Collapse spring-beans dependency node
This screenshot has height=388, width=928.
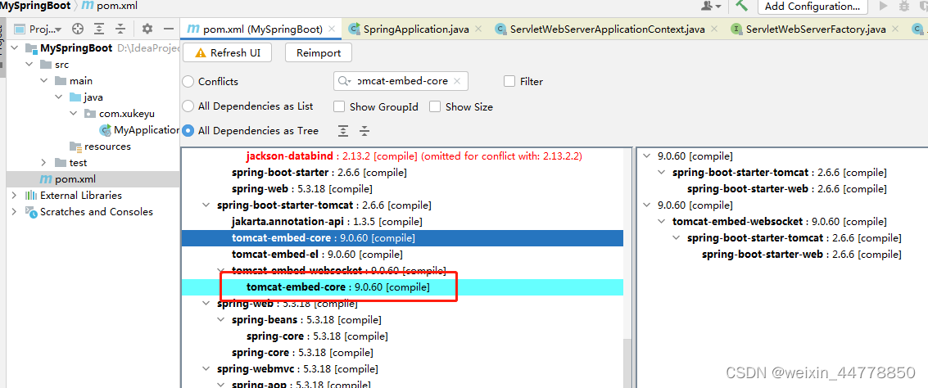(x=221, y=320)
